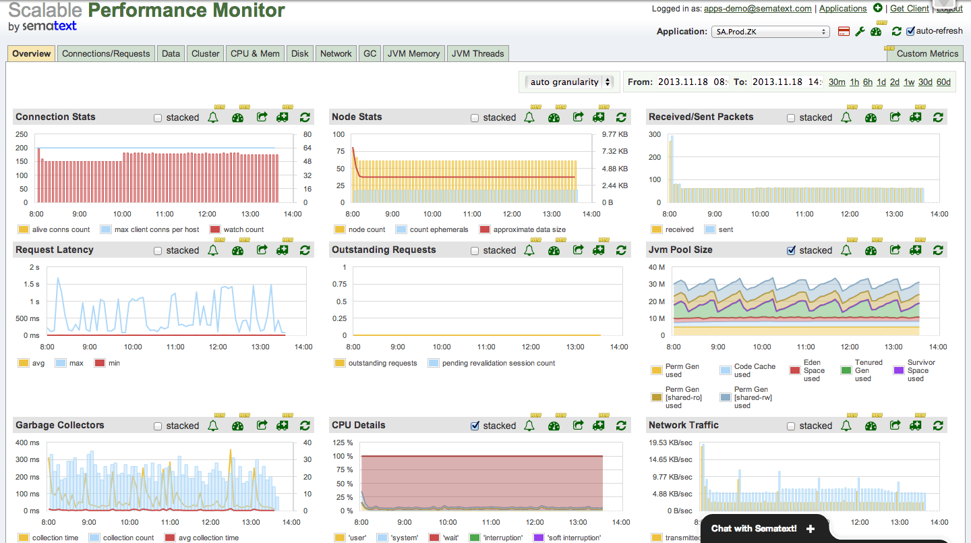Image resolution: width=971 pixels, height=543 pixels.
Task: Click the bell icon for Garbage Collectors
Action: tap(213, 426)
